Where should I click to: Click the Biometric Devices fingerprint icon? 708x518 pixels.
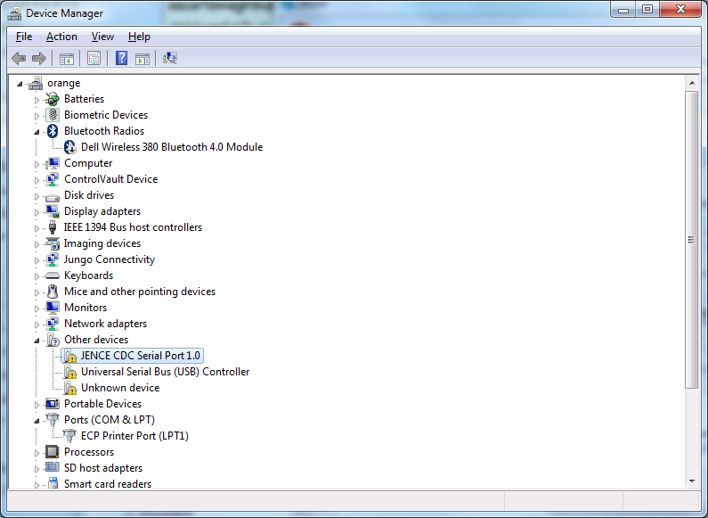(53, 115)
